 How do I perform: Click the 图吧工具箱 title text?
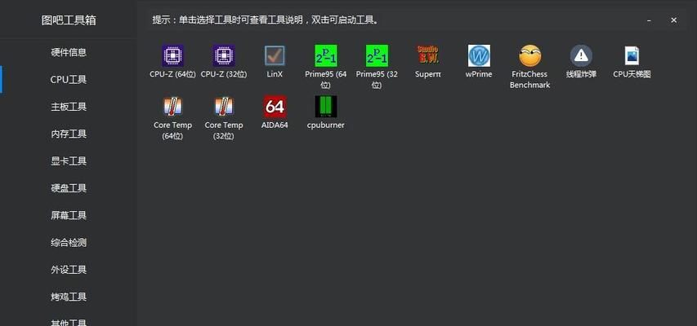point(69,20)
